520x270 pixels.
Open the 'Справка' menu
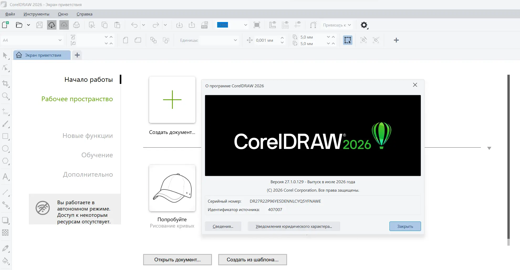pos(85,14)
